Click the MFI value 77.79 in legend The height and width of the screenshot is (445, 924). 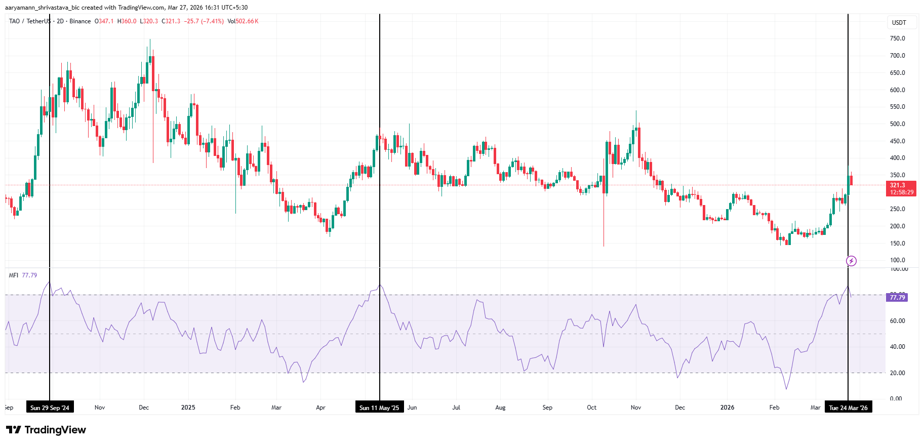[29, 275]
